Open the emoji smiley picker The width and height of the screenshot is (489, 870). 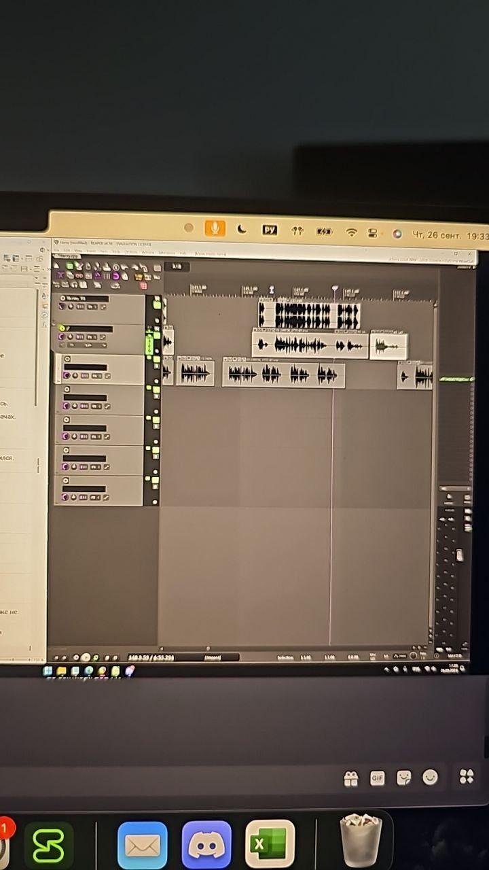click(x=431, y=777)
